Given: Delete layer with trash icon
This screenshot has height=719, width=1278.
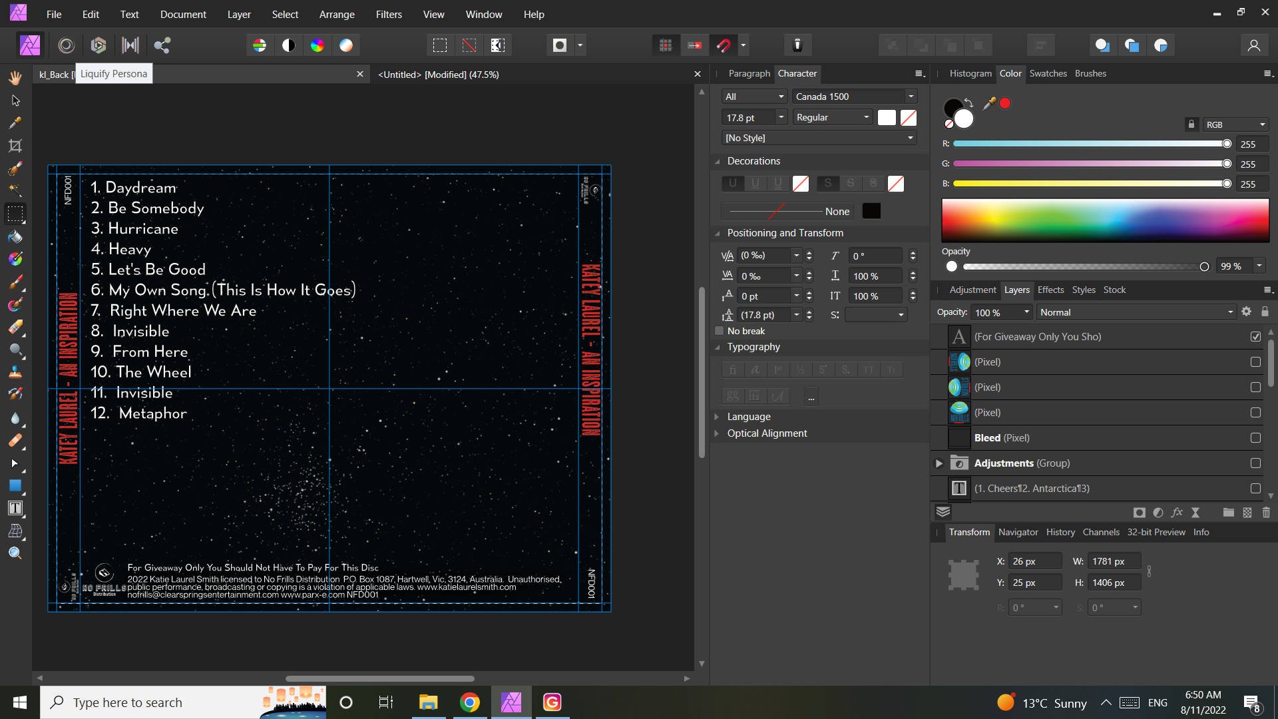Looking at the screenshot, I should [x=1266, y=513].
